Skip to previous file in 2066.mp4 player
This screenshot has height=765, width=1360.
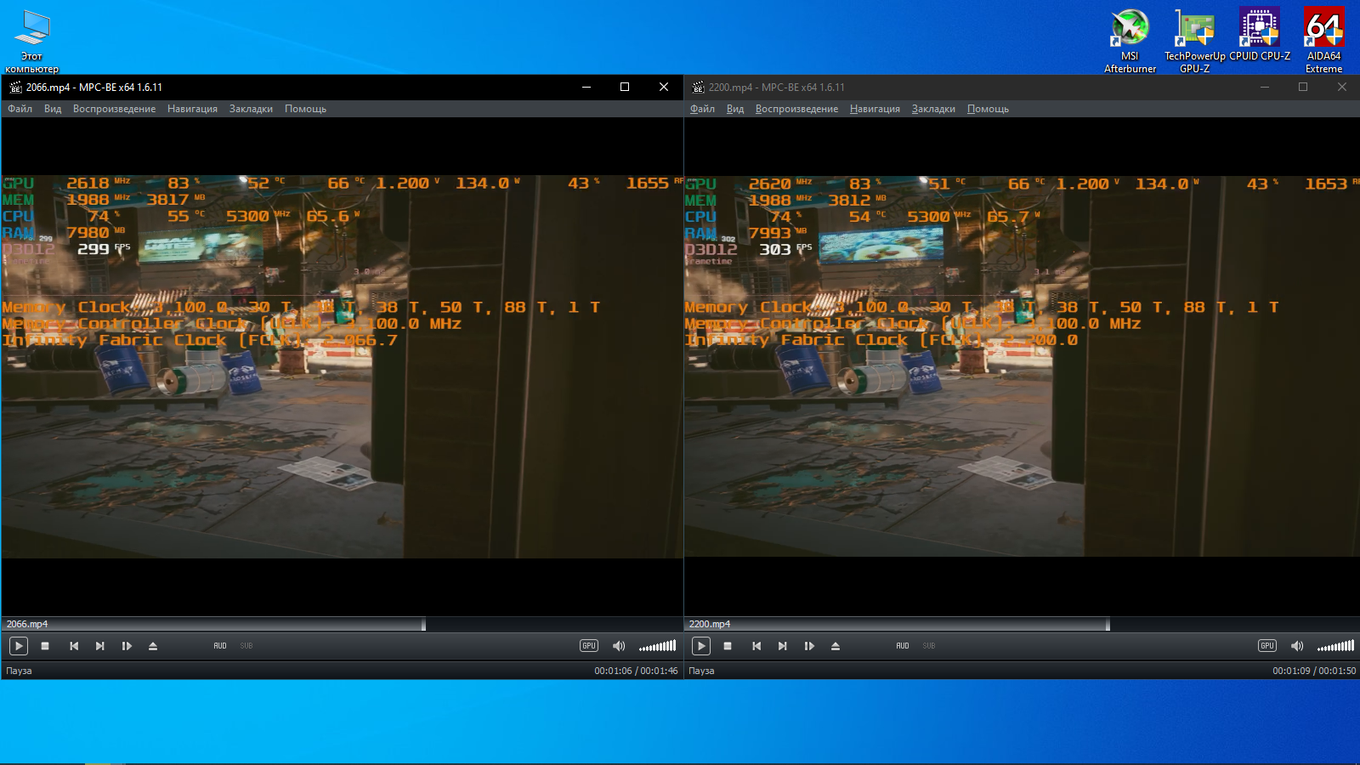point(74,646)
